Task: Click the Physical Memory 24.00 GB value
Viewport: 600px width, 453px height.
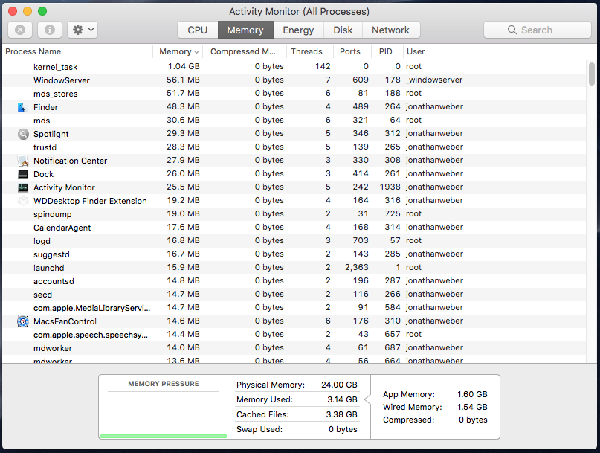Action: tap(340, 385)
